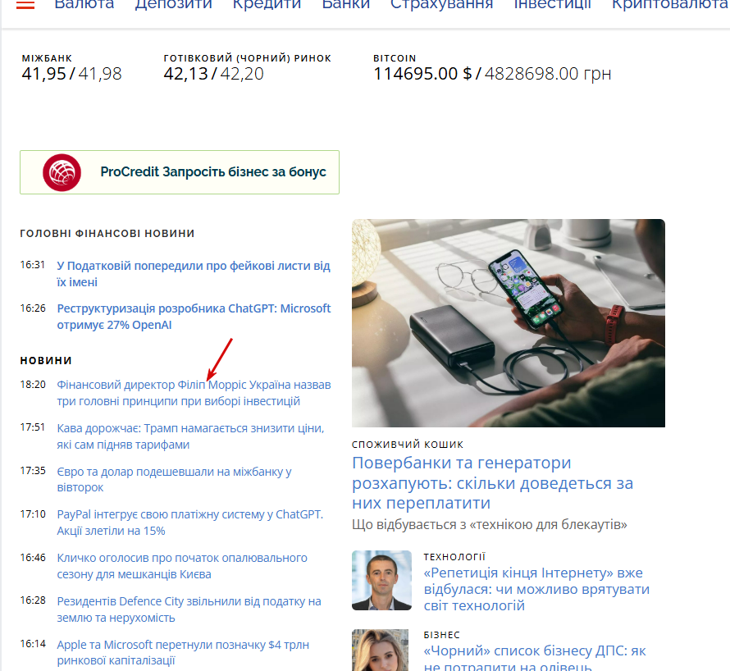Open Повербанки та генератори розхапують headline
The height and width of the screenshot is (671, 730).
click(x=493, y=483)
